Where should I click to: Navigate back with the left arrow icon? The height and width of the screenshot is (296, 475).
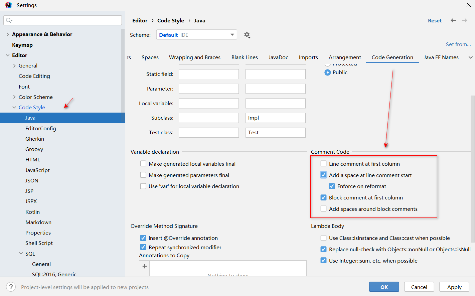pyautogui.click(x=453, y=20)
